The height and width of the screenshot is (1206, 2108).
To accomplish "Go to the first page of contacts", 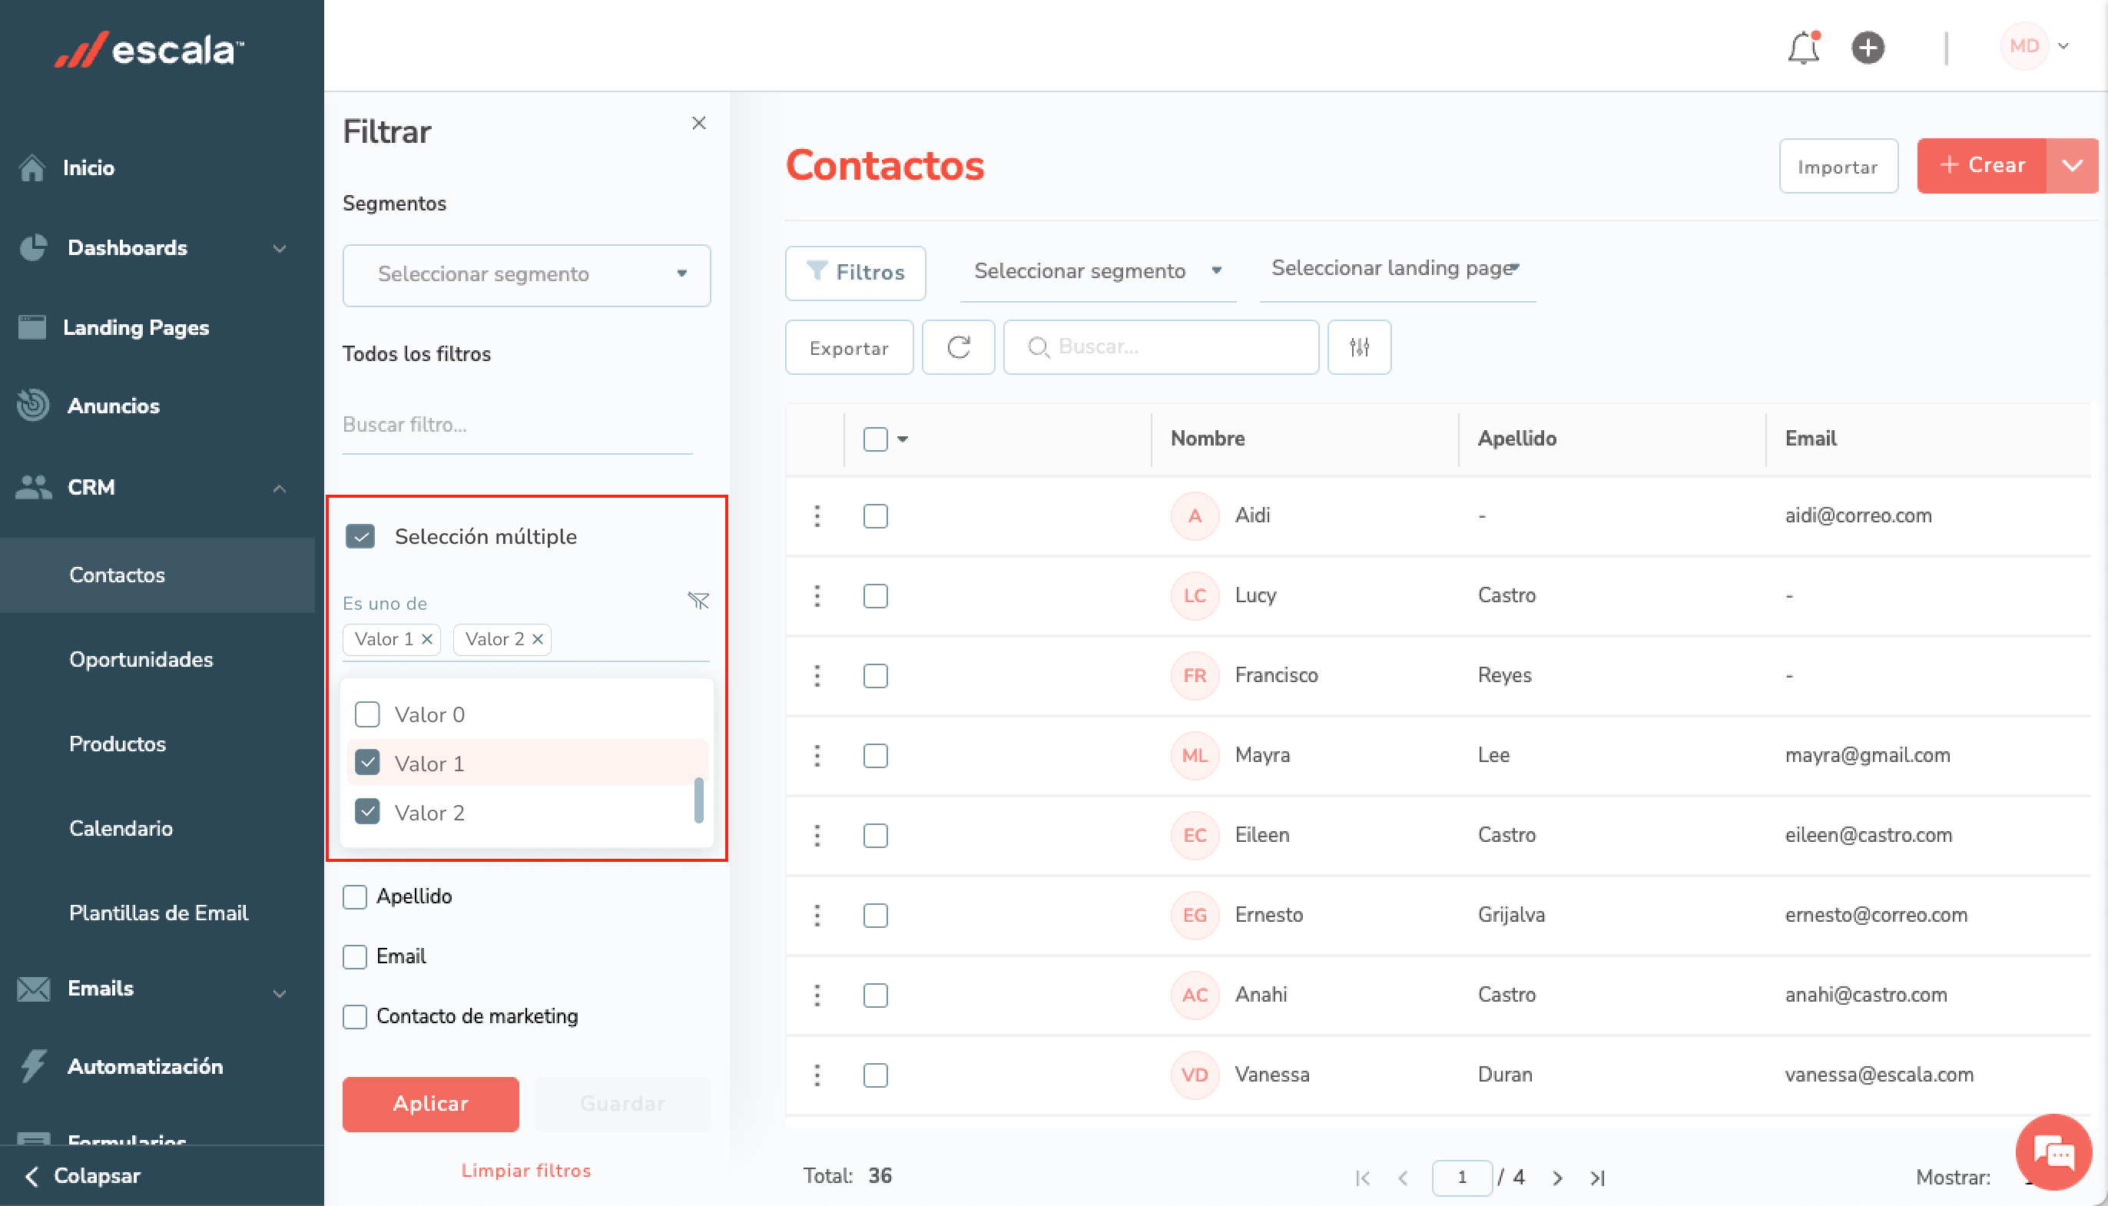I will pyautogui.click(x=1363, y=1178).
